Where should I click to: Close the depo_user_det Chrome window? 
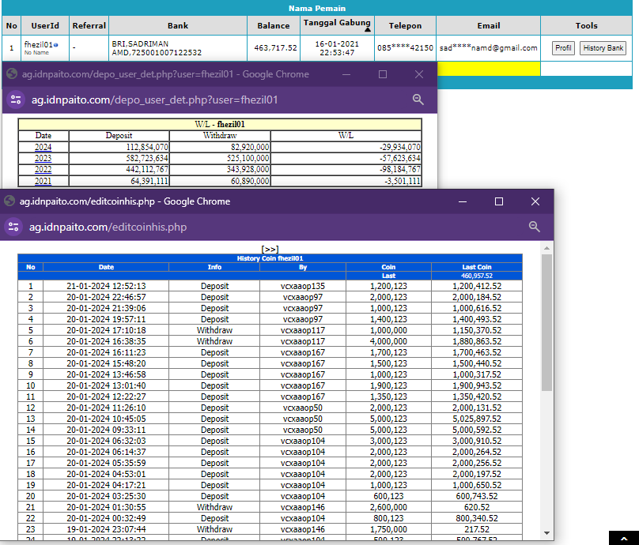[x=419, y=74]
